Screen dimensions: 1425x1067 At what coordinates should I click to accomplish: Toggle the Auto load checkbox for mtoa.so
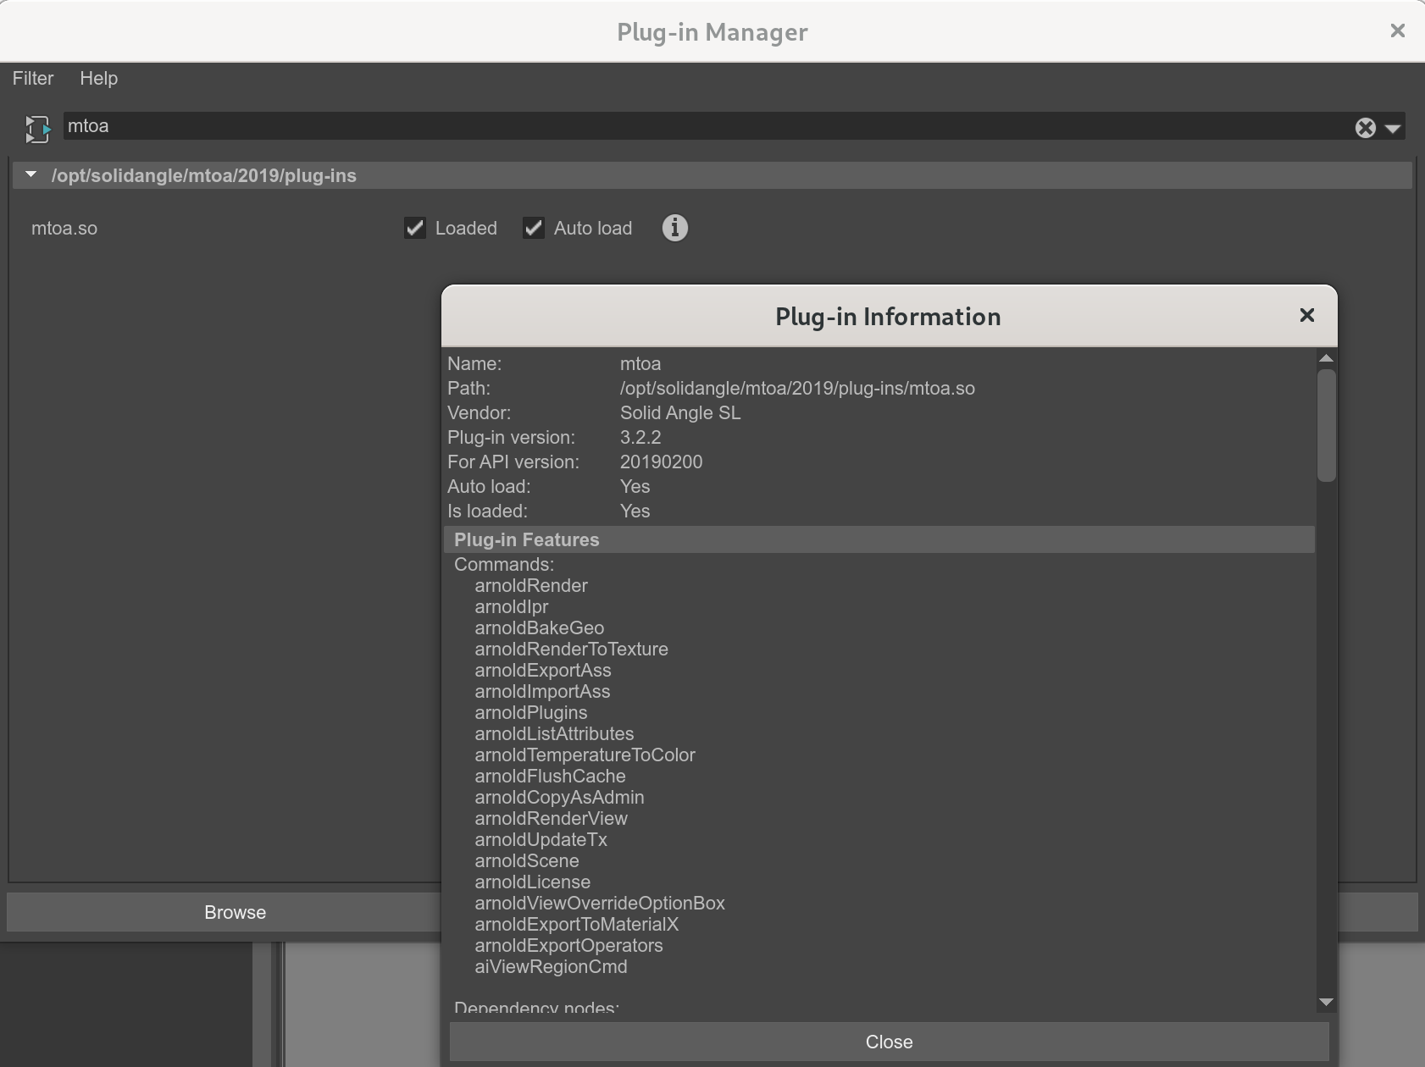click(534, 228)
